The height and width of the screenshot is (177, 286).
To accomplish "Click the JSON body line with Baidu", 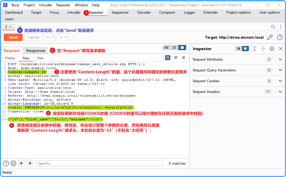I will point(55,119).
